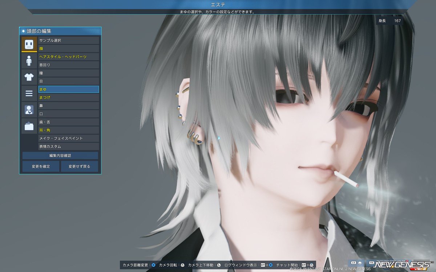Viewport: 436px width, 272px height.
Task: Open the 顔 (face) editing entry
Action: [x=69, y=48]
